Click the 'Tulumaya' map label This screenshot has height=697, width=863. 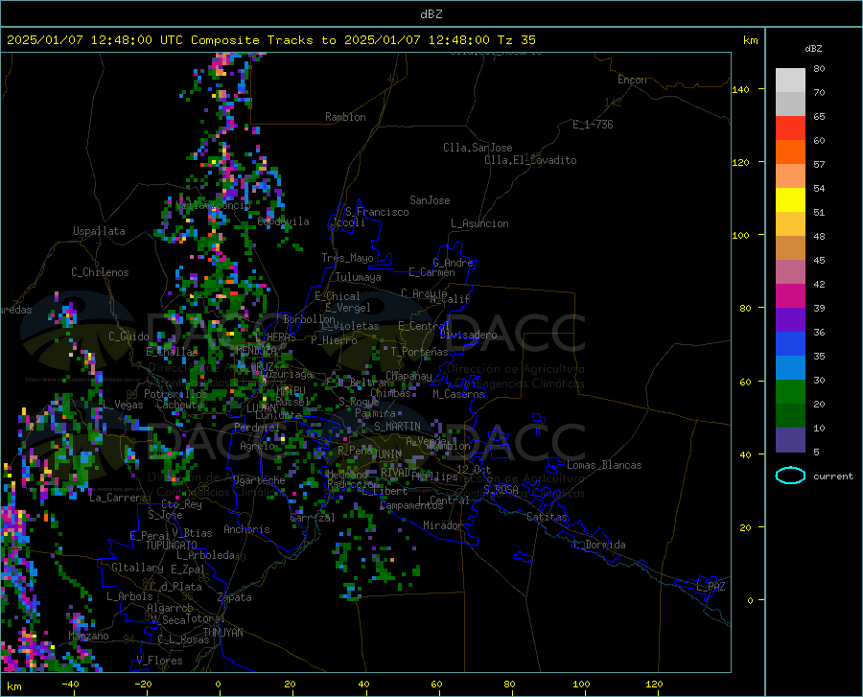tap(359, 277)
